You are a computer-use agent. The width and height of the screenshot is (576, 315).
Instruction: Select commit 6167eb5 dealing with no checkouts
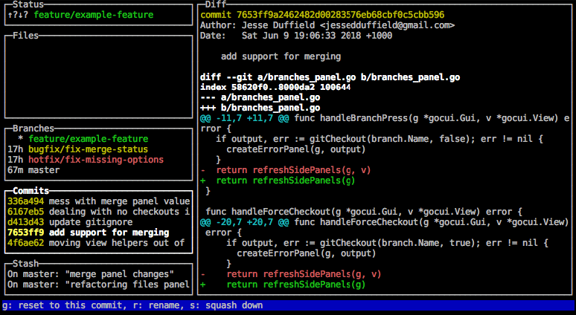point(97,211)
